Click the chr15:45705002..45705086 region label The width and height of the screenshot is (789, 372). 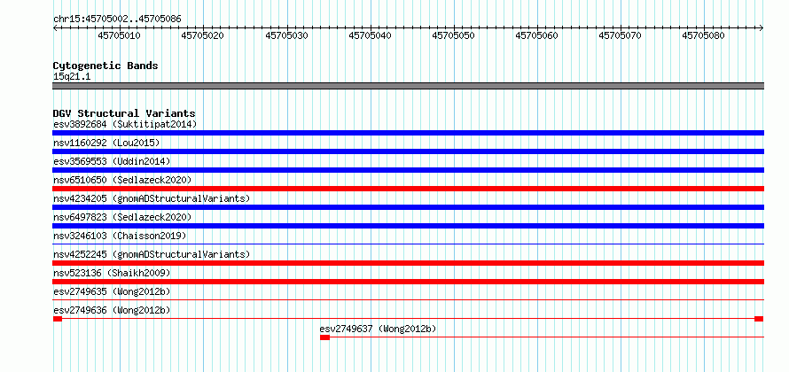[117, 19]
